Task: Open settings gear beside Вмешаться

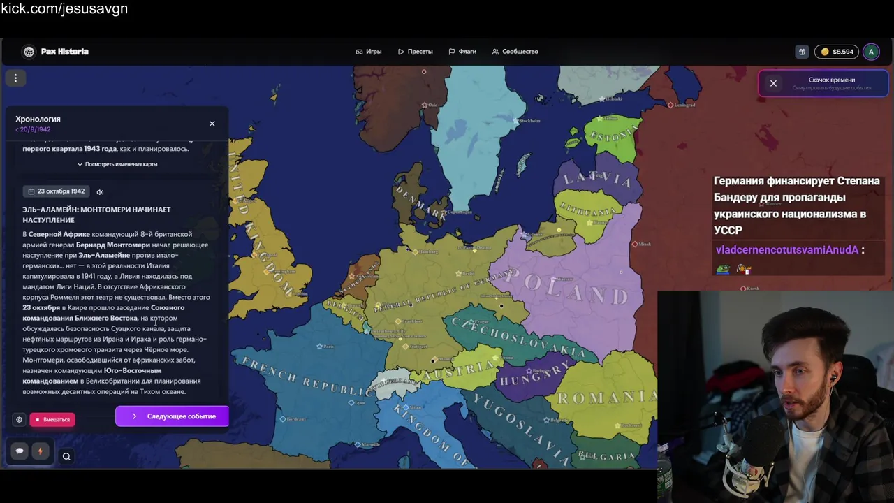Action: tap(19, 420)
